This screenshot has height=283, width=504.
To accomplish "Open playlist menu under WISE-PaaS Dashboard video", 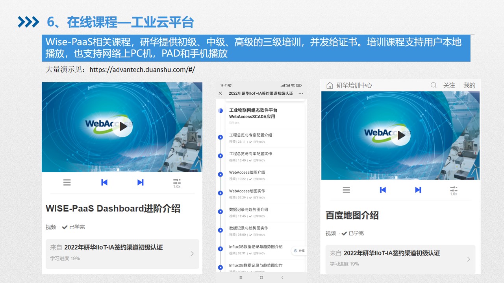I will (67, 182).
